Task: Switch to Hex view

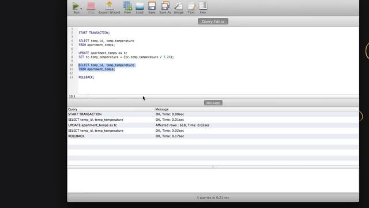Action: point(203,8)
